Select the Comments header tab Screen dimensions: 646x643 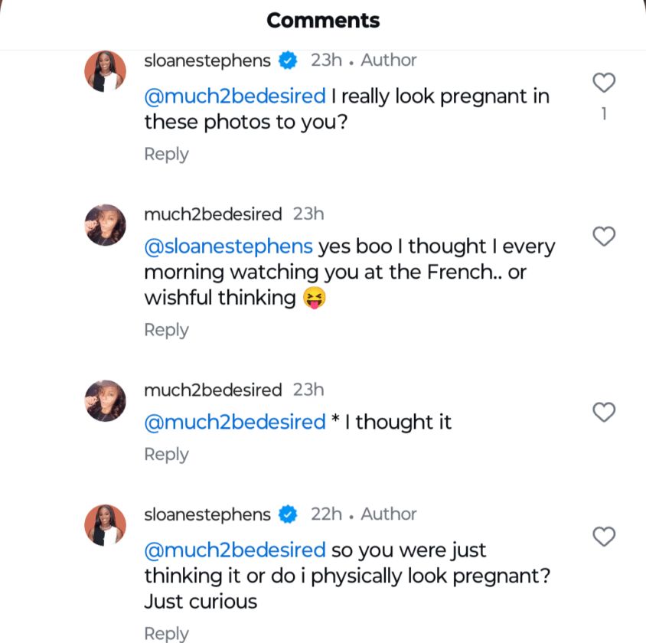coord(322,21)
